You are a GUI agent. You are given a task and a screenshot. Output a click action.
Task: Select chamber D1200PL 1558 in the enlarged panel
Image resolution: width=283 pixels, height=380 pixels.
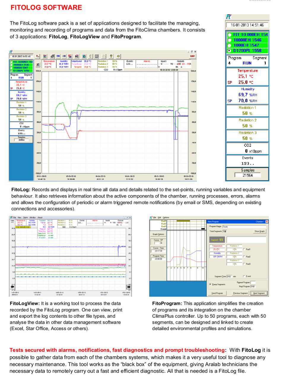[x=248, y=50]
